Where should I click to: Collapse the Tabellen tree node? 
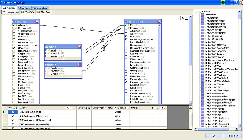tap(196, 12)
